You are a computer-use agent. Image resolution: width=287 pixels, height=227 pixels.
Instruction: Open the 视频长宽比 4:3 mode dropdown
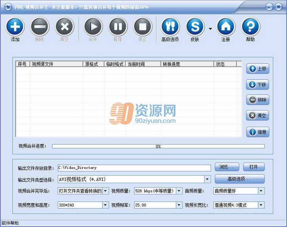pos(261,205)
